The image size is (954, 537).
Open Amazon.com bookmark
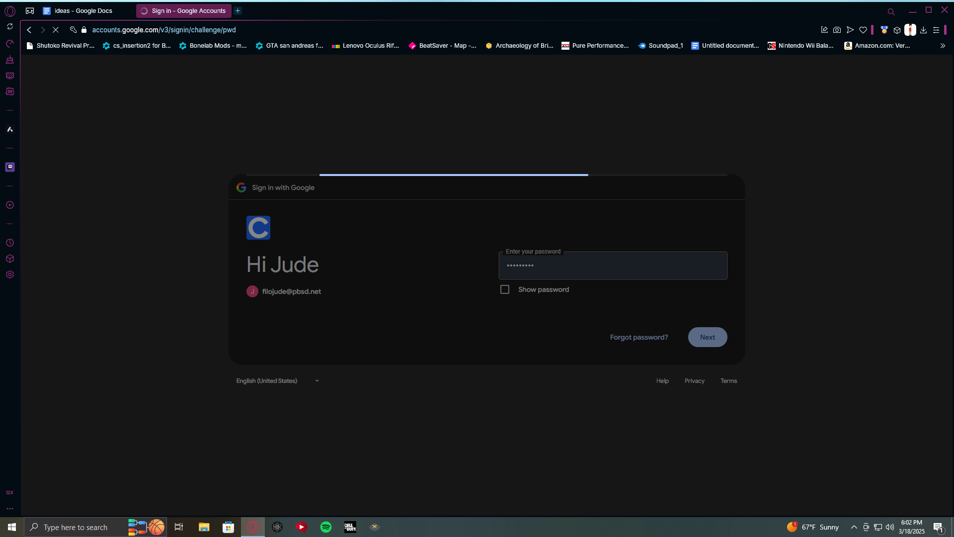tap(877, 46)
